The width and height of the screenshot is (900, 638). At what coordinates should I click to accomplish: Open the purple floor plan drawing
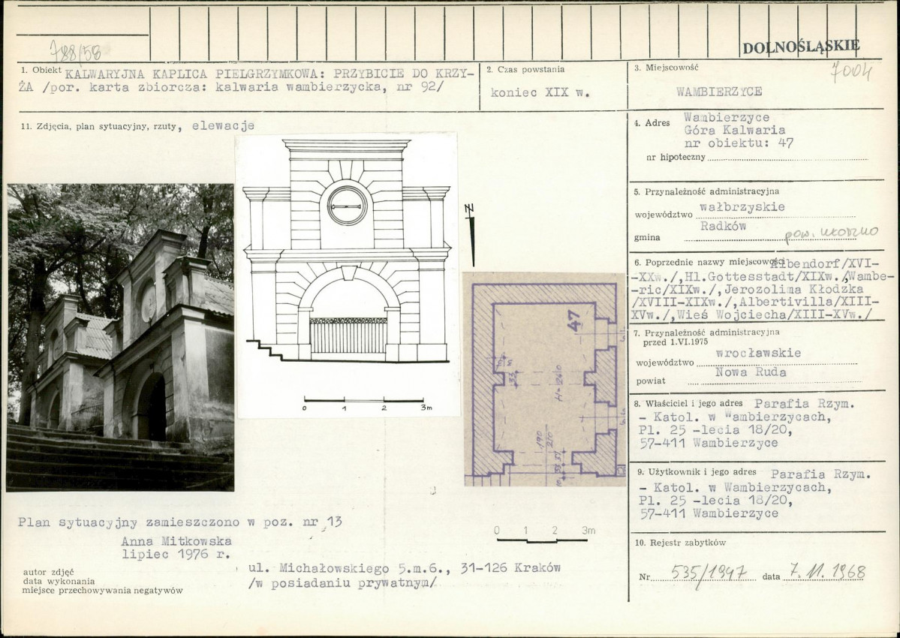(543, 379)
